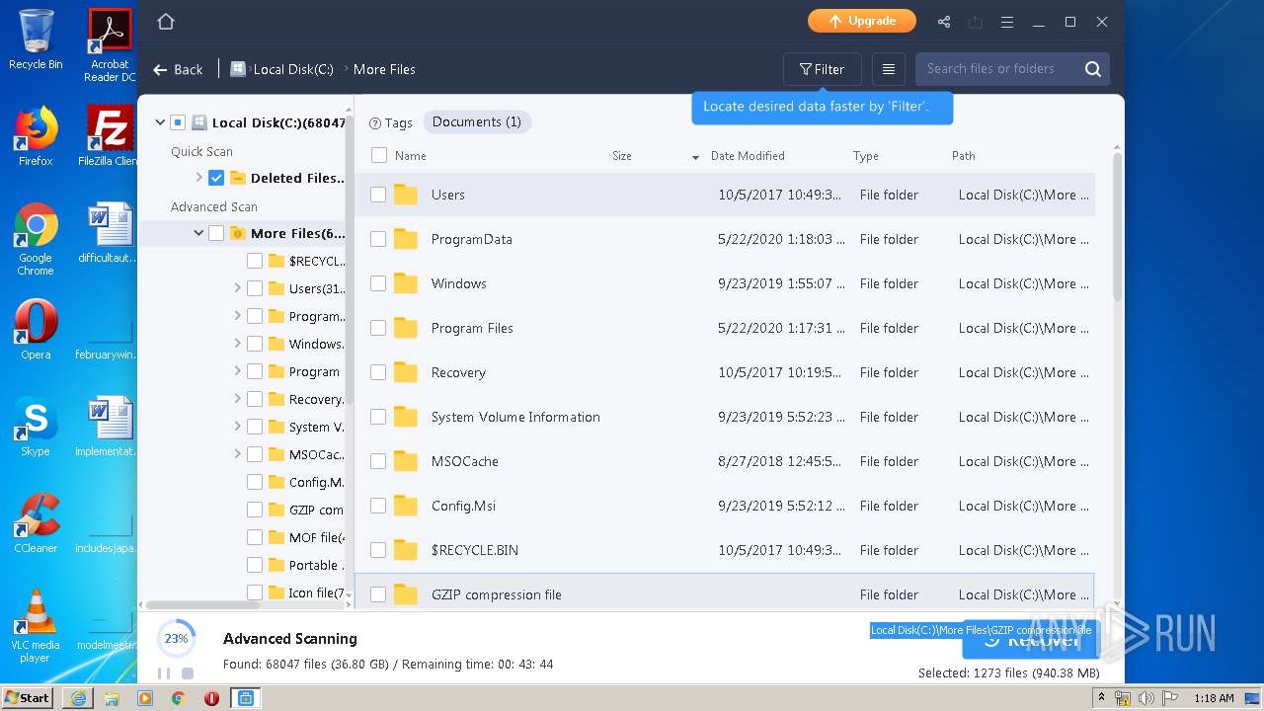Open Skype desktop shortcut
Screen dimensions: 1264x711
[x=36, y=427]
